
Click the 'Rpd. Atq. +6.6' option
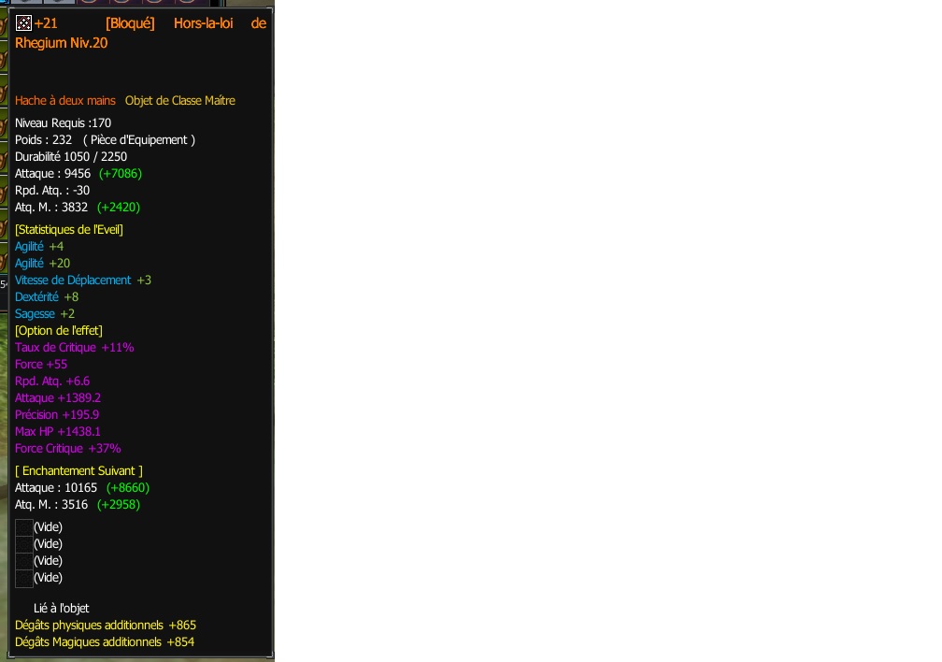(x=52, y=381)
